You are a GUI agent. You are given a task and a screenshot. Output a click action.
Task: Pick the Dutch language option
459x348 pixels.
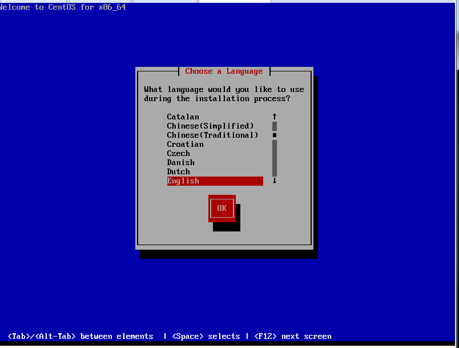coord(215,171)
